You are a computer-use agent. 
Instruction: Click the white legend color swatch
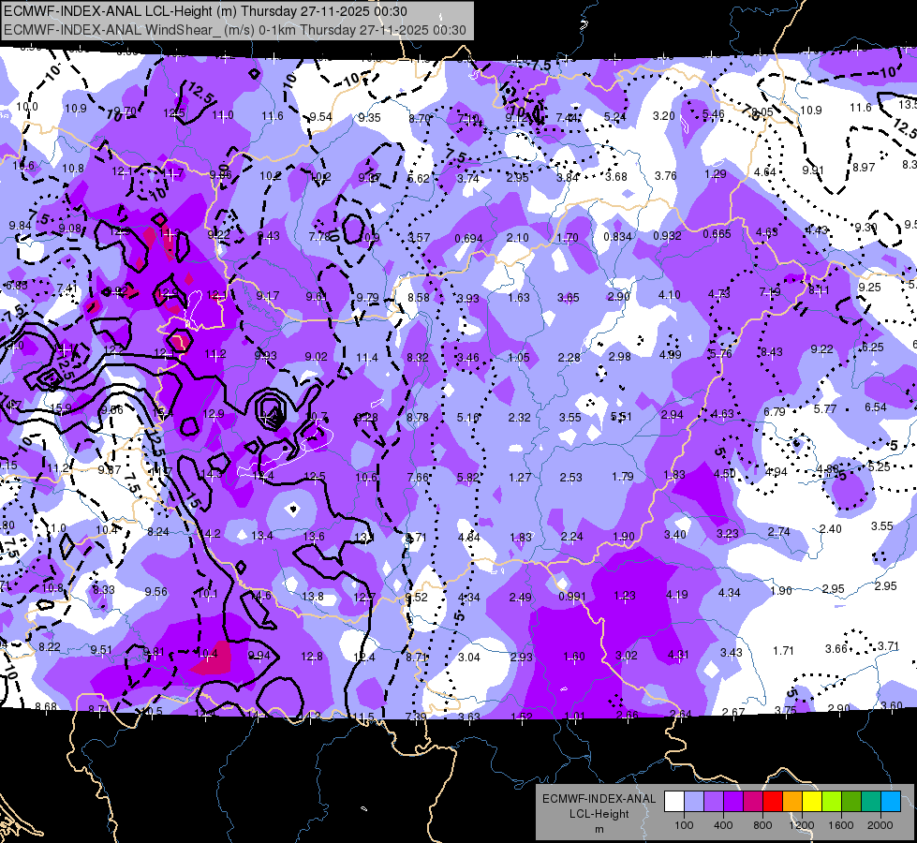tap(674, 802)
